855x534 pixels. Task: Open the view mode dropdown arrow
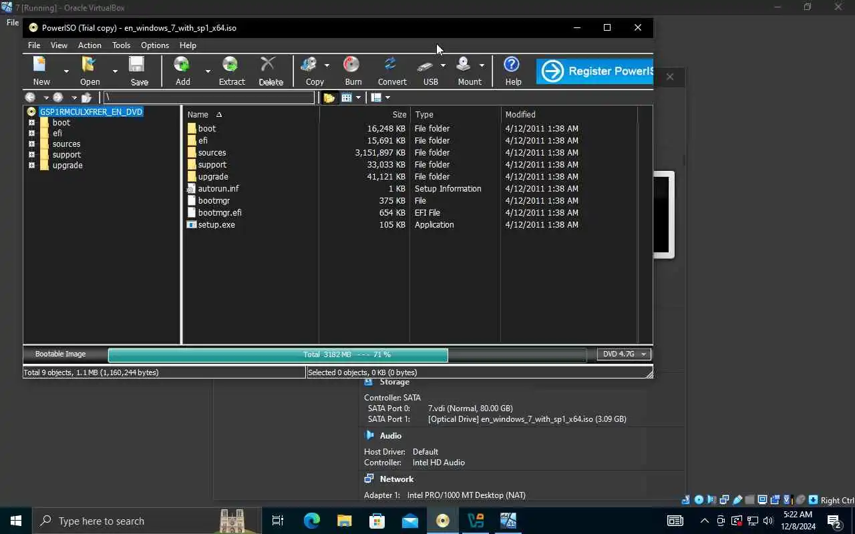tap(358, 97)
